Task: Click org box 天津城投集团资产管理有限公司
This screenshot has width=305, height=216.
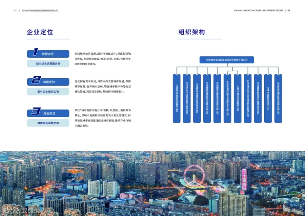Action: coord(258,98)
